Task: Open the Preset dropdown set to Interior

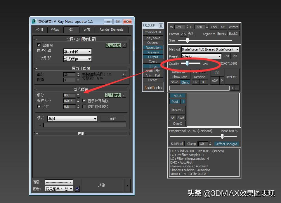Action: [201, 56]
